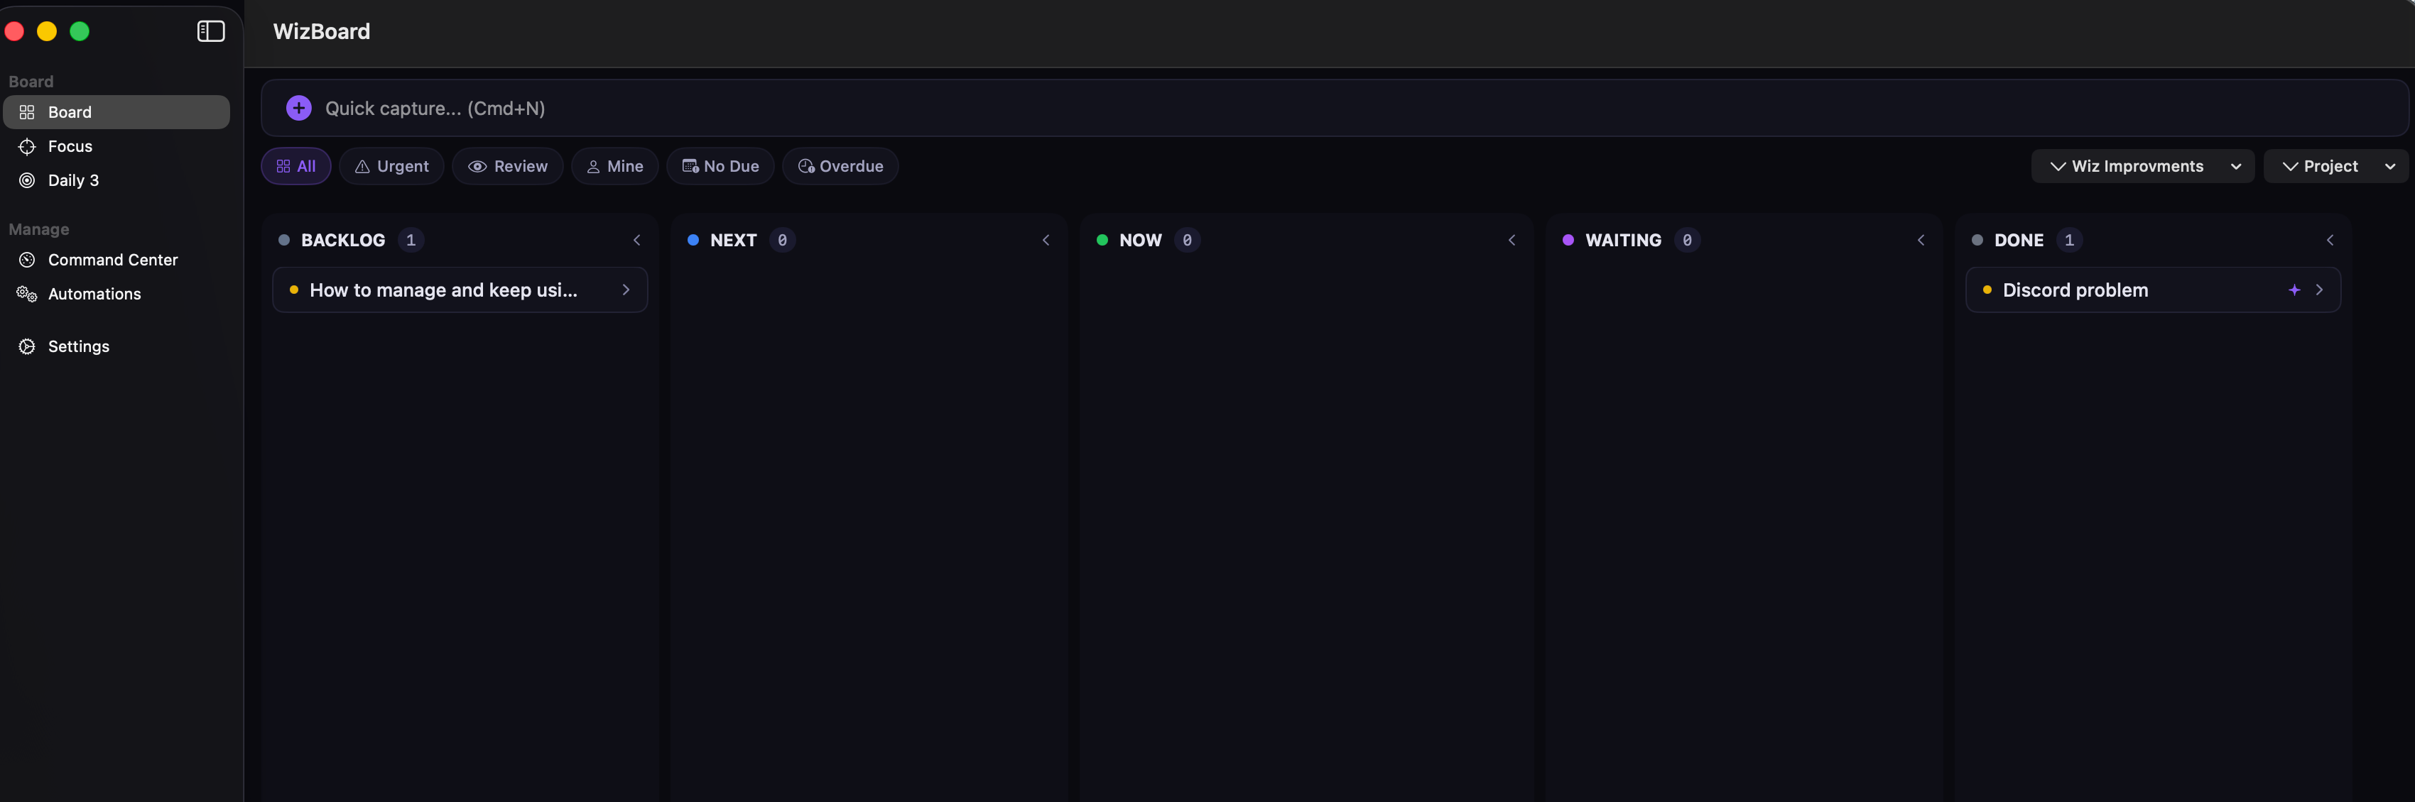Screen dimensions: 2415x802
Task: Select Board in the sidebar
Action: pos(70,112)
